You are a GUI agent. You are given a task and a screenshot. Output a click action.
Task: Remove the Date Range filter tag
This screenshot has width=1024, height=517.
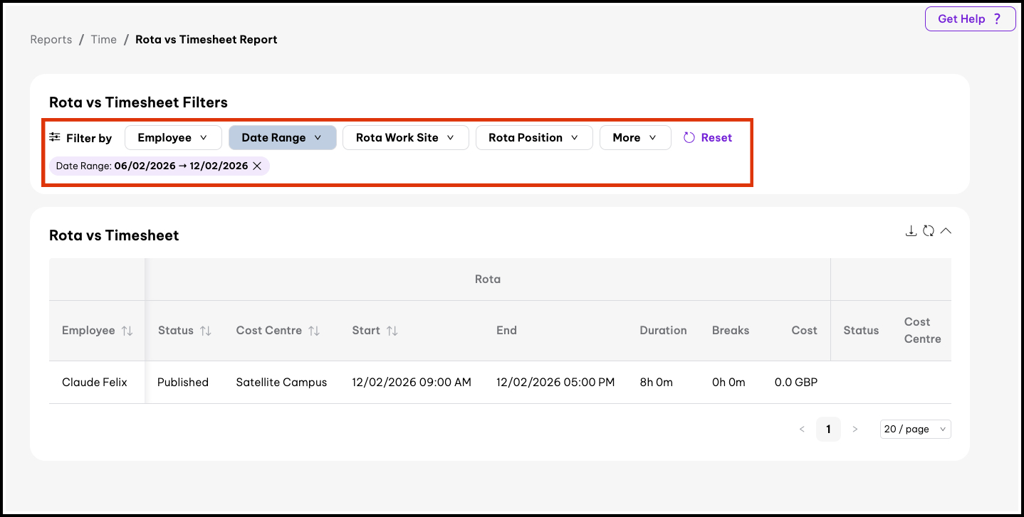(257, 166)
